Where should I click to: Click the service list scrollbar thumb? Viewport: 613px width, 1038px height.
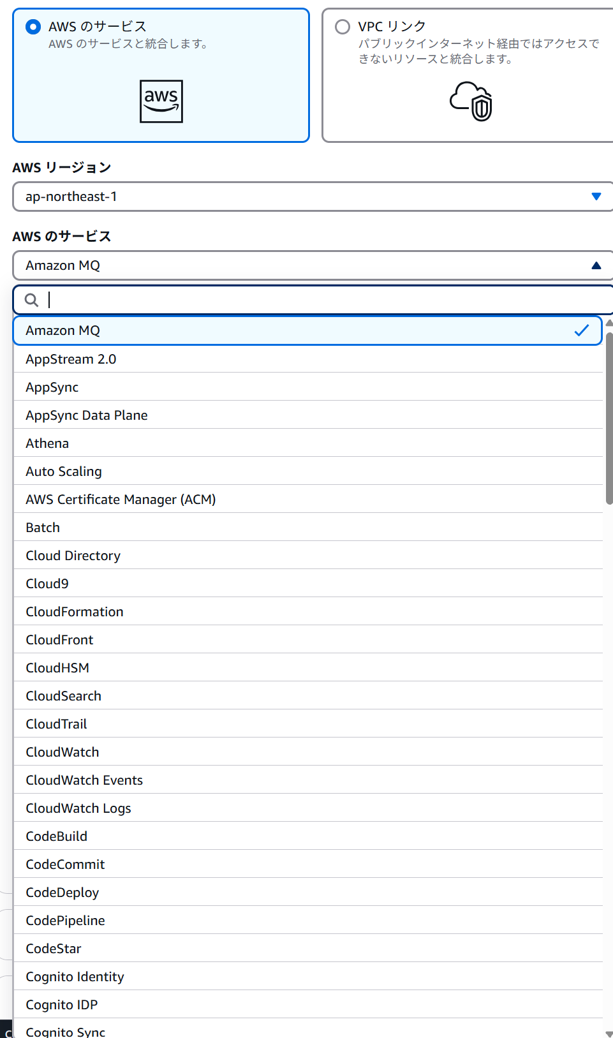pyautogui.click(x=609, y=419)
